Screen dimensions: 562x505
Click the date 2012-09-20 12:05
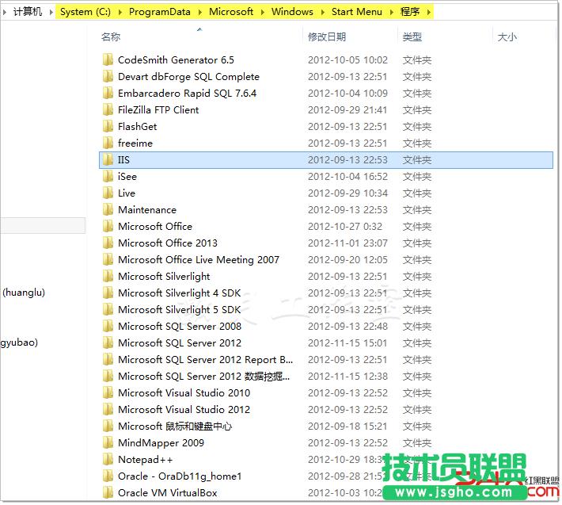[x=347, y=260]
